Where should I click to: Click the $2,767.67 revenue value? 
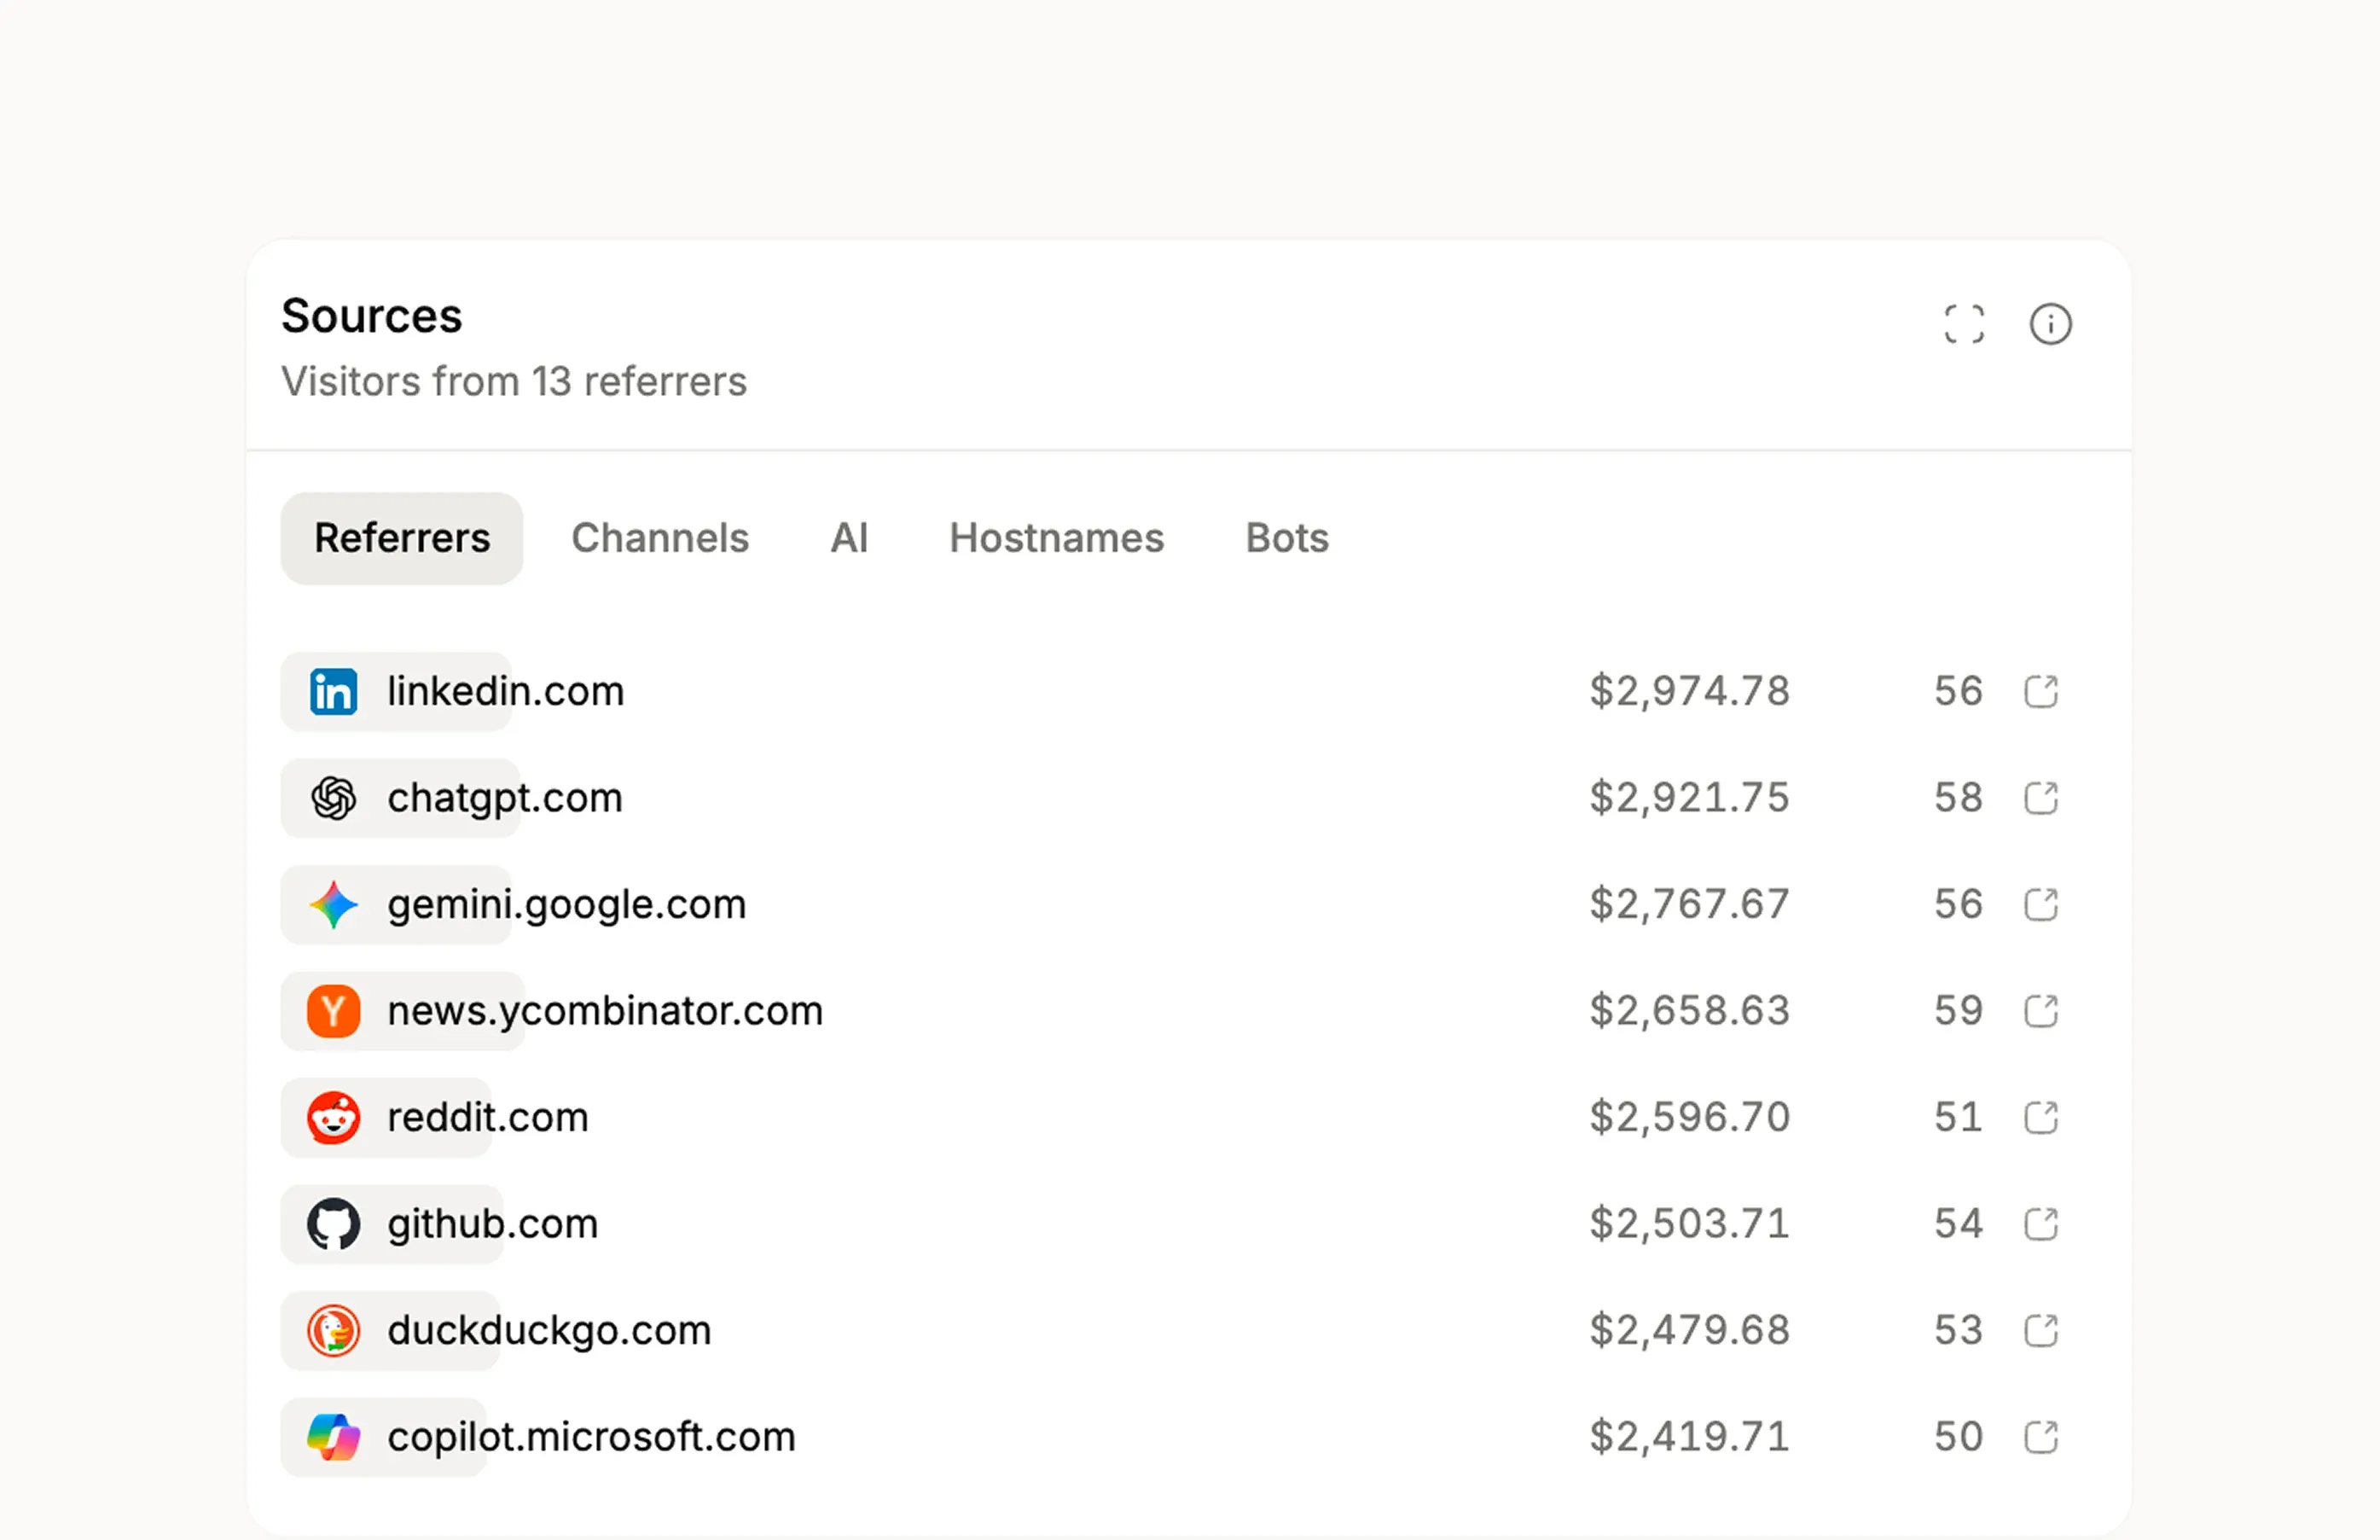coord(1689,904)
